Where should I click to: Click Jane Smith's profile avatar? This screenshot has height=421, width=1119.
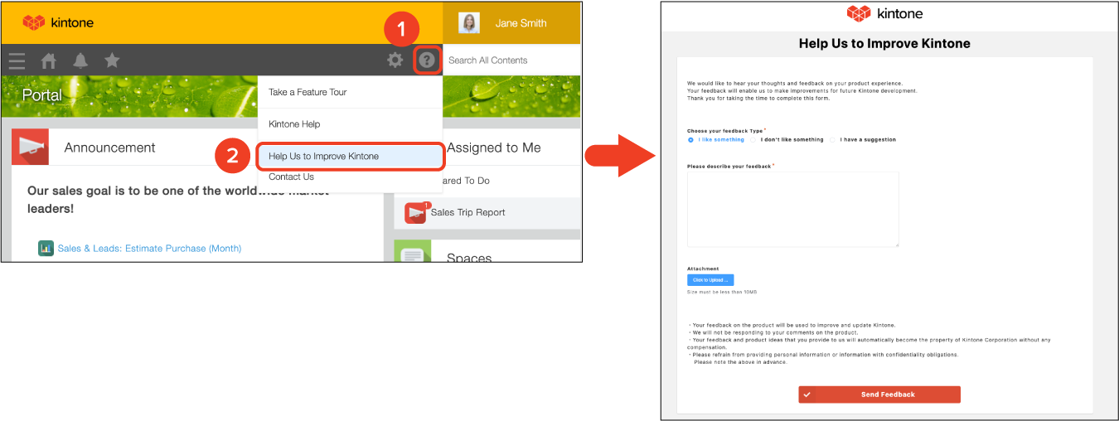click(469, 23)
